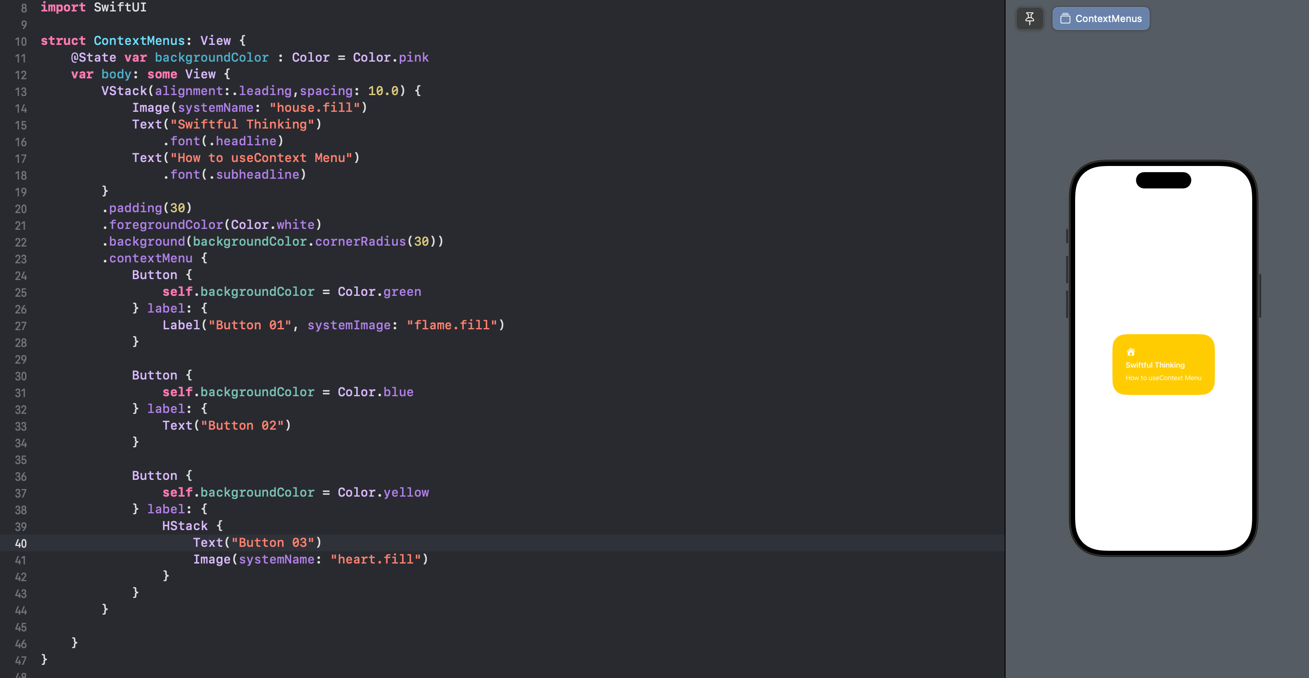The width and height of the screenshot is (1309, 678).
Task: Click 'Swiftful Thinking' text in the preview
Action: pos(1155,365)
